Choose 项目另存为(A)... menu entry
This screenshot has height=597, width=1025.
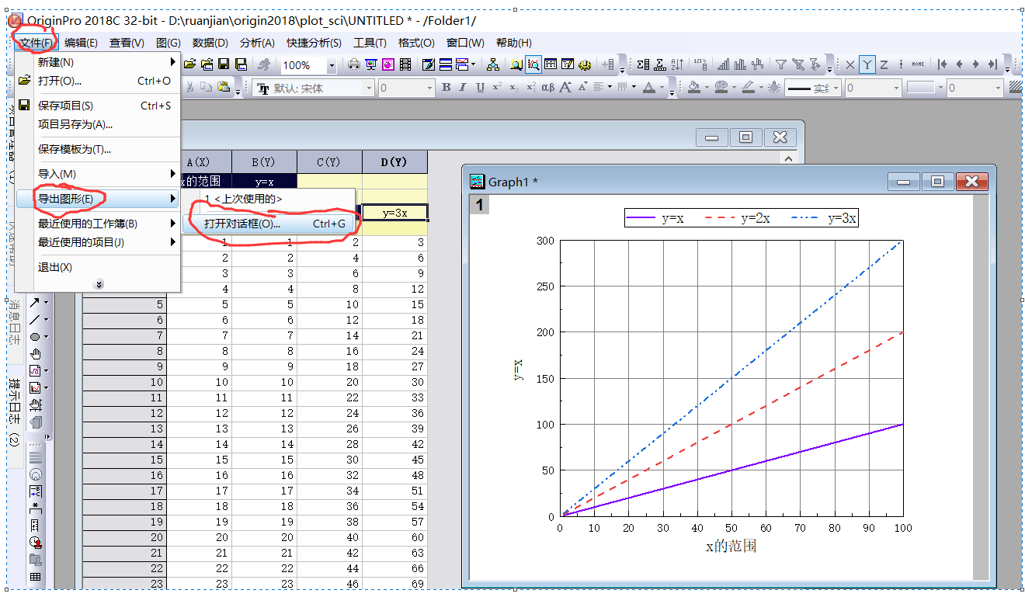click(98, 124)
